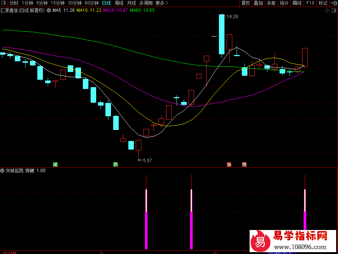Open the red 涨 event marker
This screenshot has width=338, height=254.
(229, 165)
